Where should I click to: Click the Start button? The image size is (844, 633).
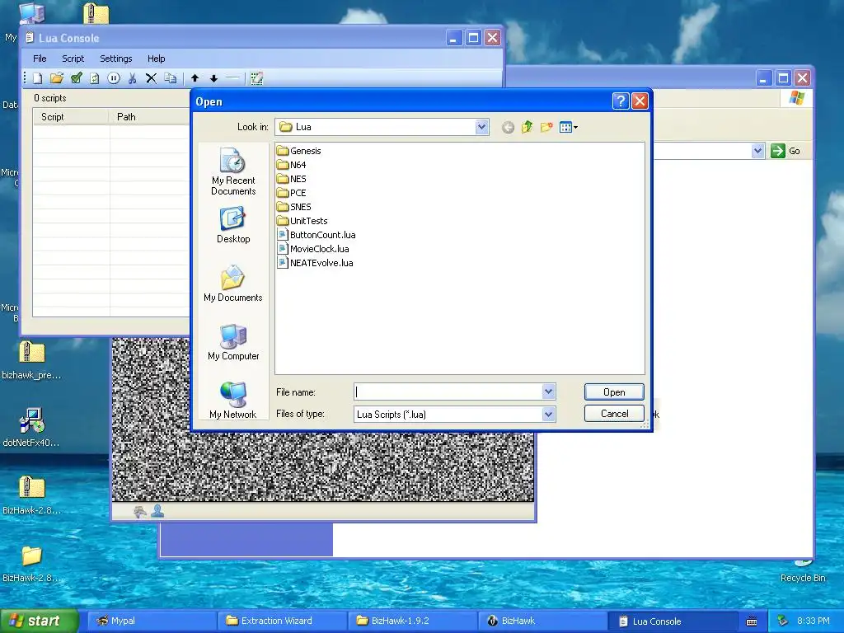tap(39, 621)
